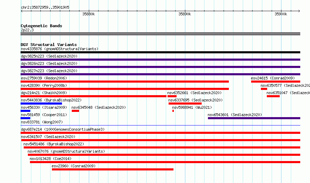
Task: Select nsv5451486 ByrskaBishop2022 label
Action: point(54,144)
